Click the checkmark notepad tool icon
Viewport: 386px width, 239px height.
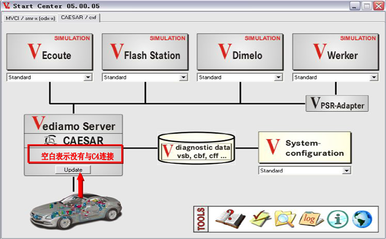[x=260, y=219]
